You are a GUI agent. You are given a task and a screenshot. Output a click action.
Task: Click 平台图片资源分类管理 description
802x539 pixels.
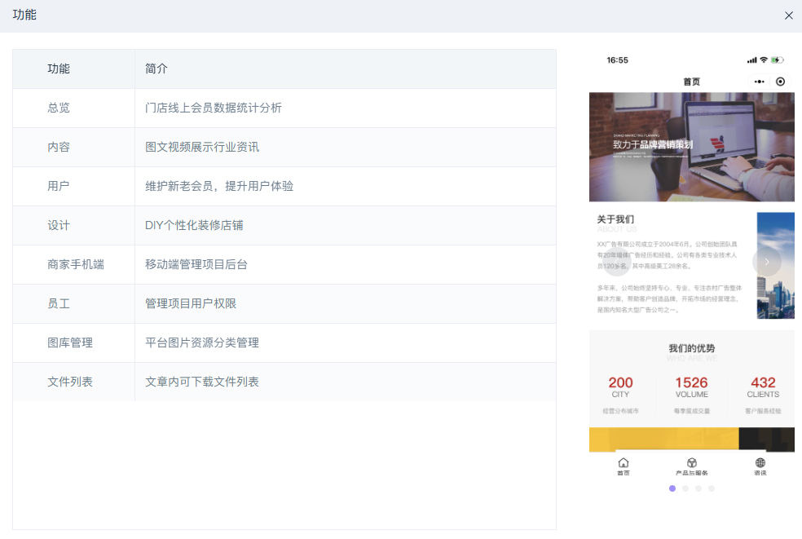(202, 343)
